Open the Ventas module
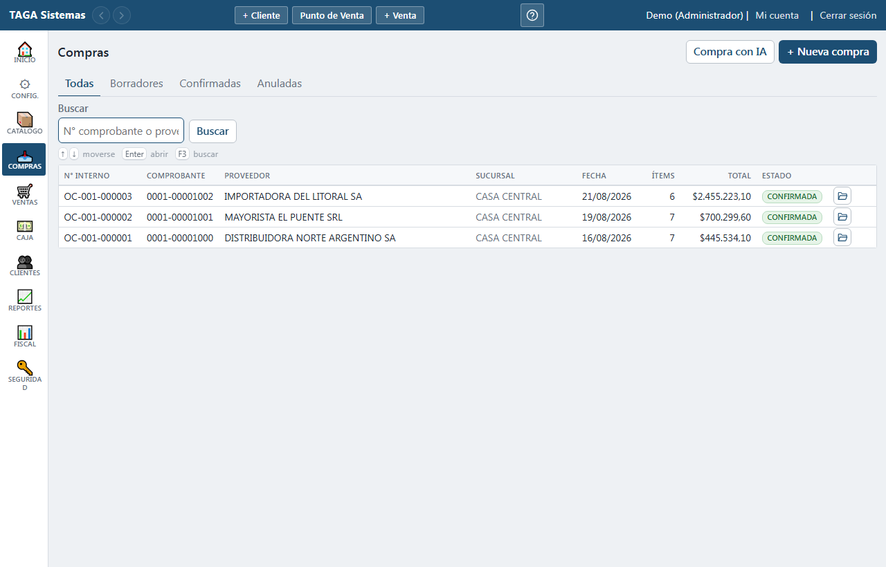 [x=24, y=195]
